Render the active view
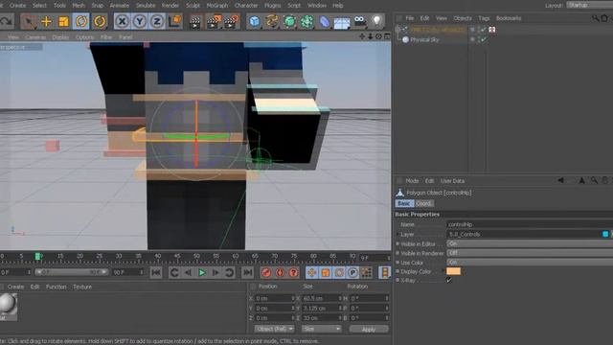 (194, 22)
